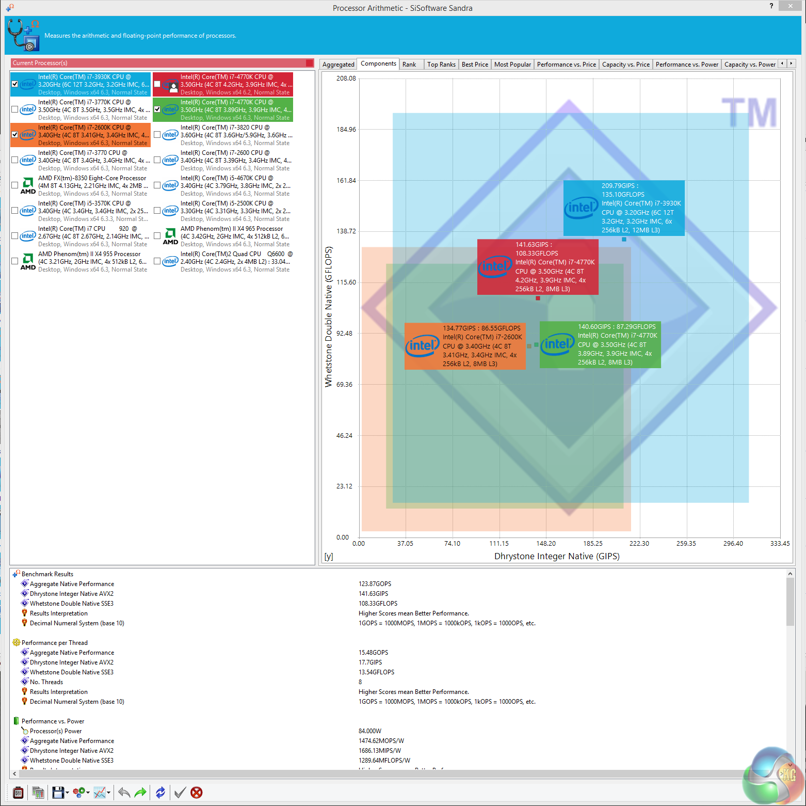Open the Most Popular tab
Viewport: 806px width, 806px height.
tap(512, 65)
